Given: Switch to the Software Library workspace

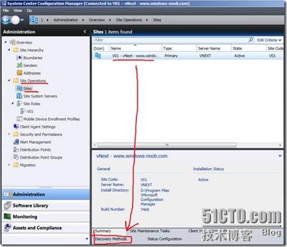Looking at the screenshot, I should click(x=46, y=205).
